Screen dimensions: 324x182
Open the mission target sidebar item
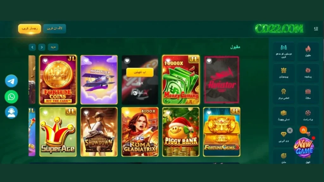pos(284,158)
